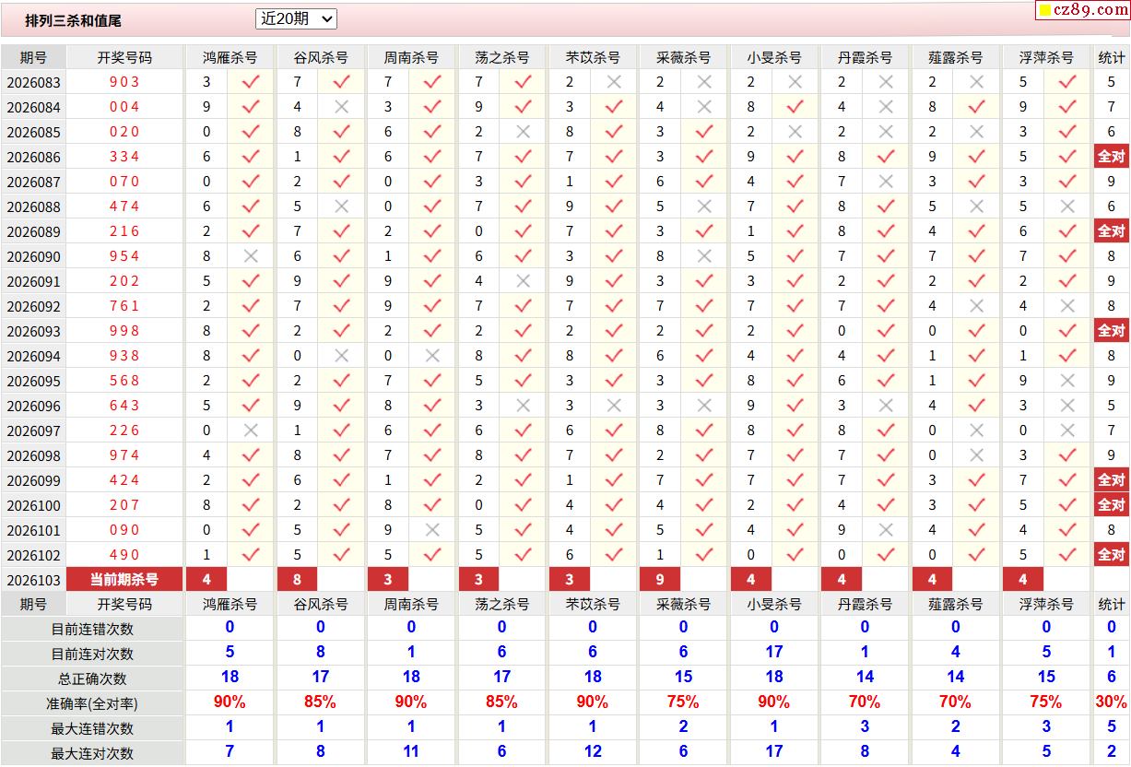Click period number 2026093 in the 期号 column

pos(33,331)
